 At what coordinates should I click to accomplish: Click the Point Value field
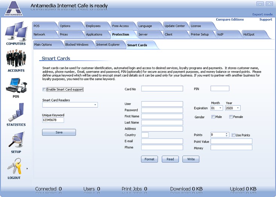tap(232, 141)
